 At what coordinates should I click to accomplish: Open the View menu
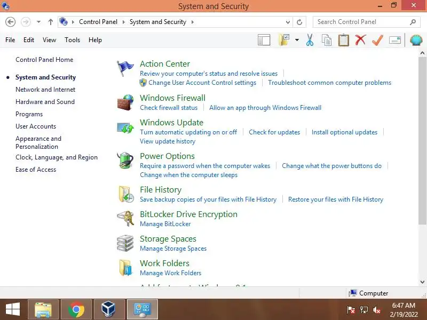point(49,40)
